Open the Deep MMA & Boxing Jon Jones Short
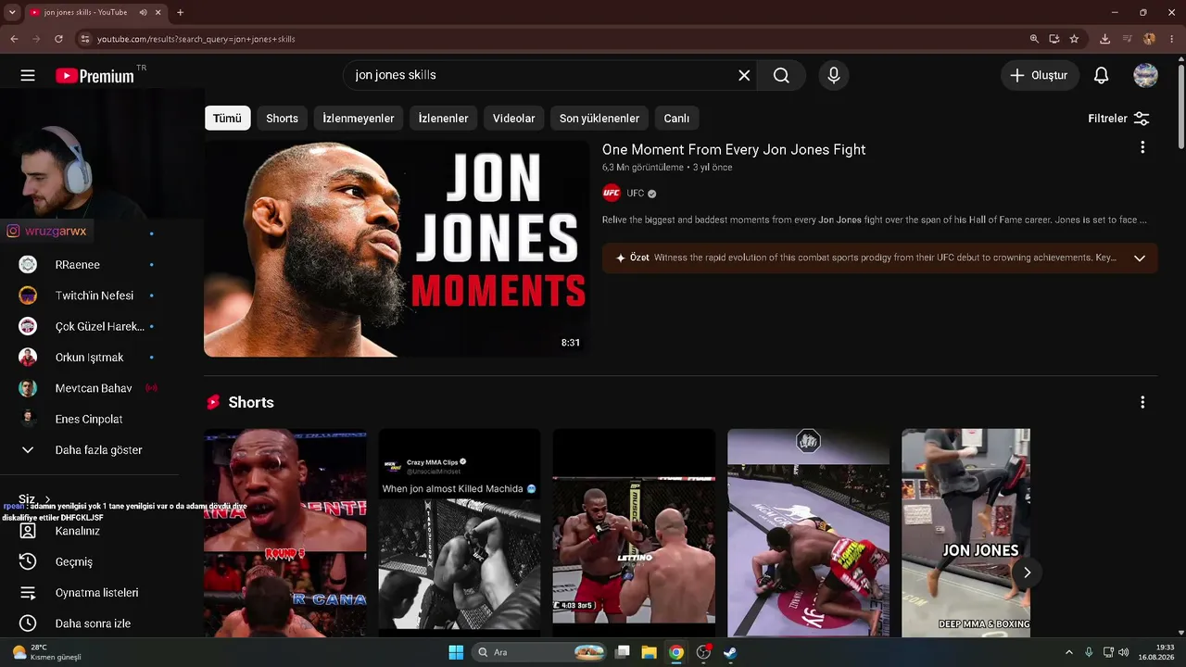 coord(965,533)
